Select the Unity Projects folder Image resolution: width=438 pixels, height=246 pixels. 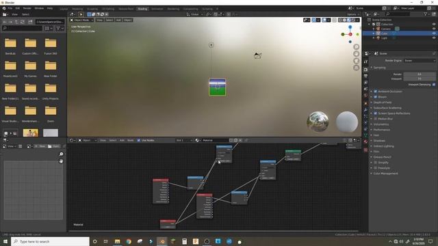point(51,91)
